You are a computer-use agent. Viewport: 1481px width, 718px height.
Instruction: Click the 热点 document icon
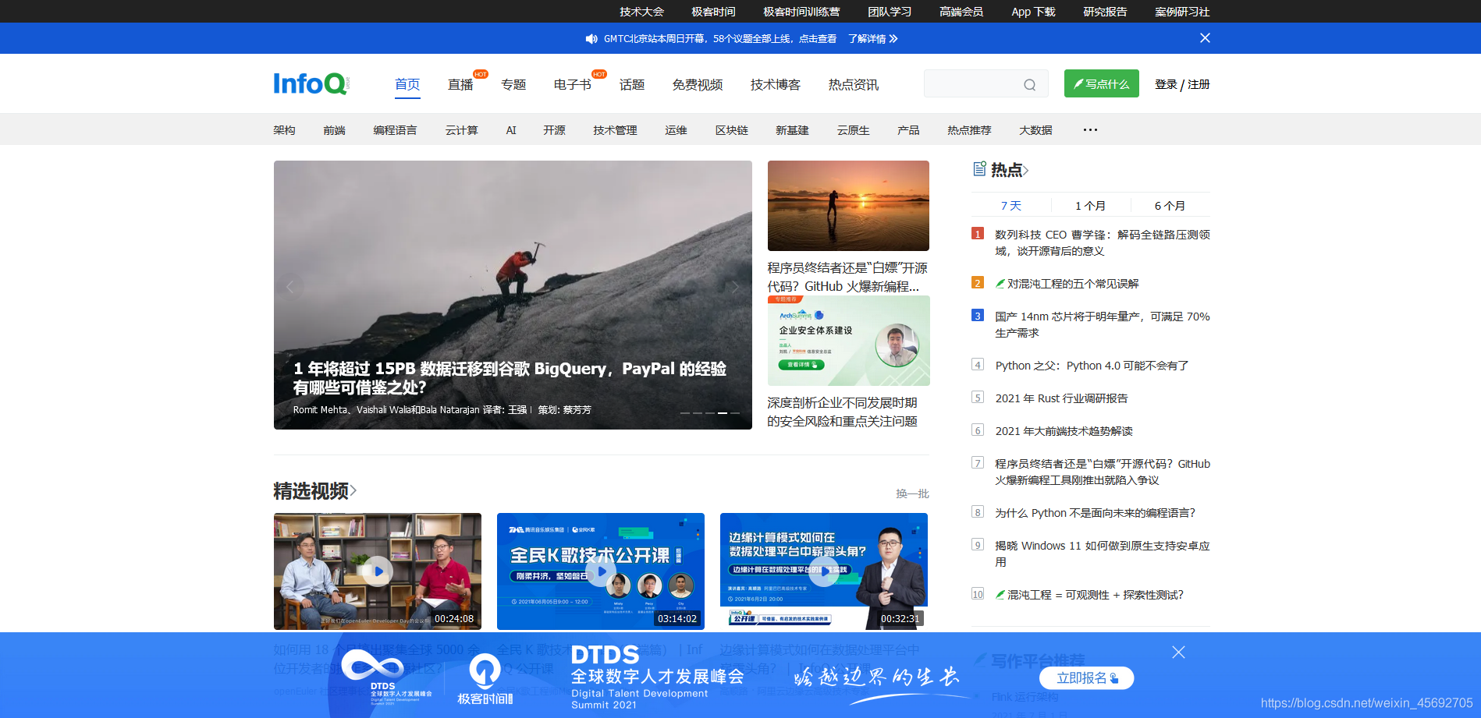coord(979,169)
